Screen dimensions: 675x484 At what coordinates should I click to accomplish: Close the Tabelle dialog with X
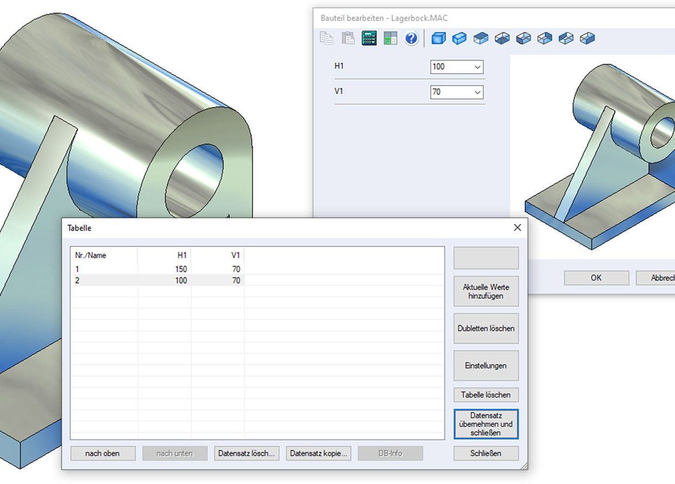[x=517, y=228]
